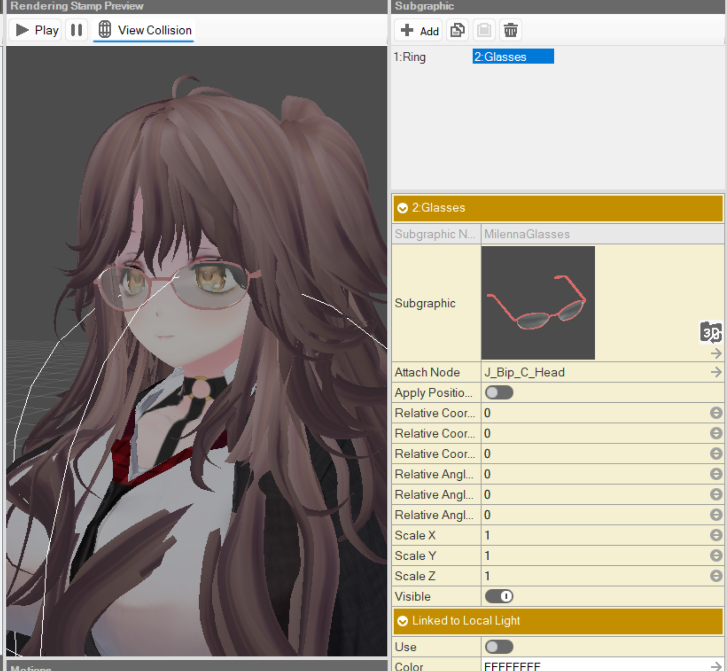Pause the rendering stamp preview
Viewport: 727px width, 671px height.
tap(76, 30)
